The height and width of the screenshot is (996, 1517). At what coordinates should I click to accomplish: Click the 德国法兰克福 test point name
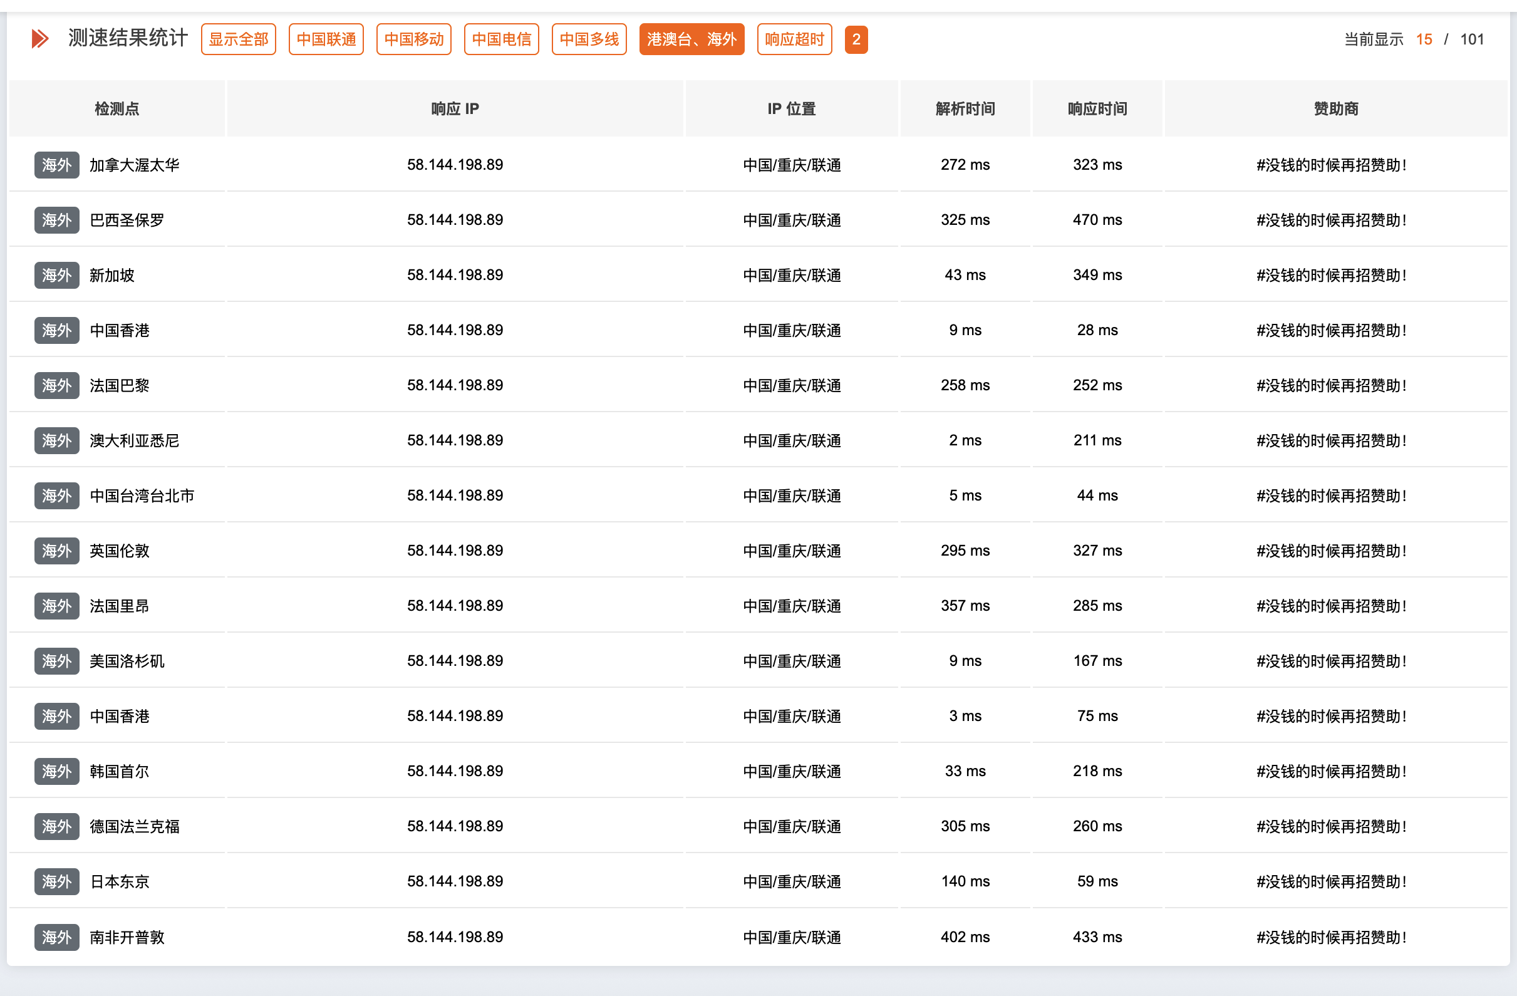coord(135,827)
